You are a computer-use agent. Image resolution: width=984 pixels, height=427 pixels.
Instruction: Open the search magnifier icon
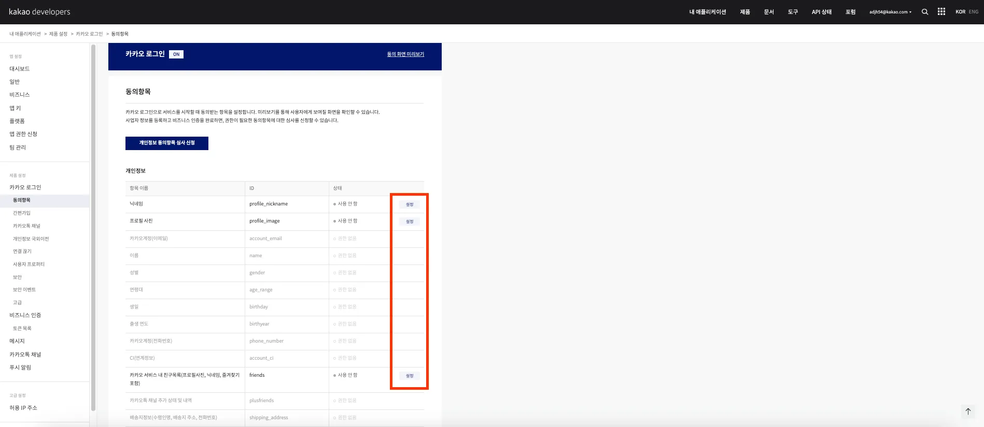[x=925, y=12]
